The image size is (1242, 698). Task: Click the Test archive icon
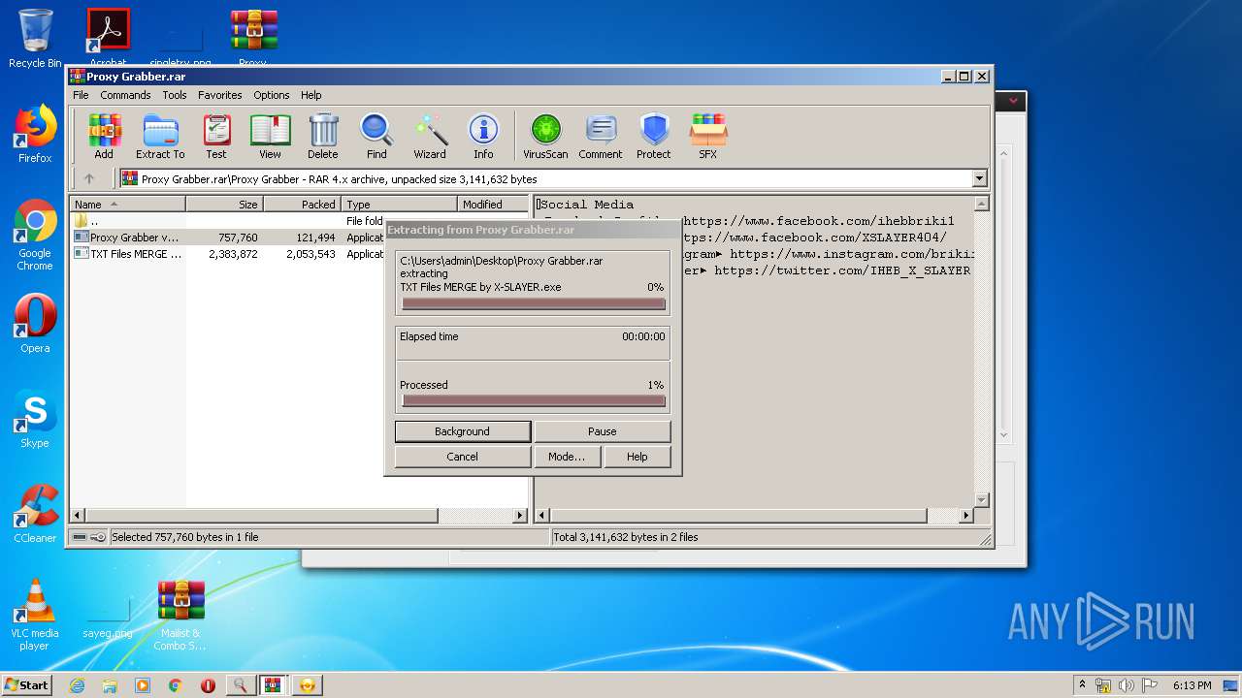[216, 137]
